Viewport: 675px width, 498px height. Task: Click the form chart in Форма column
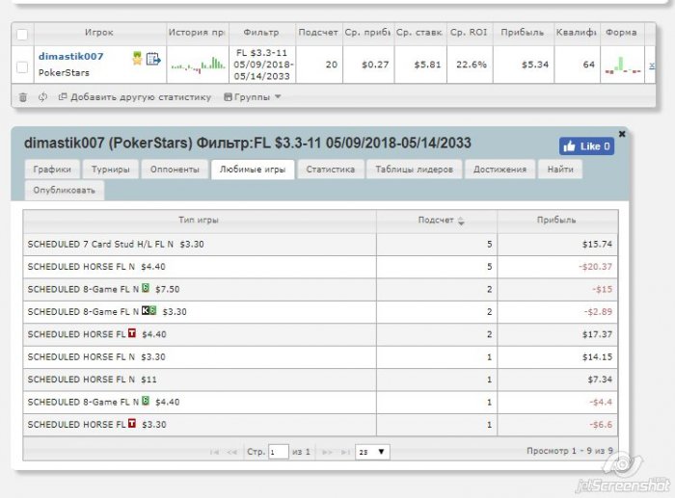pos(623,66)
